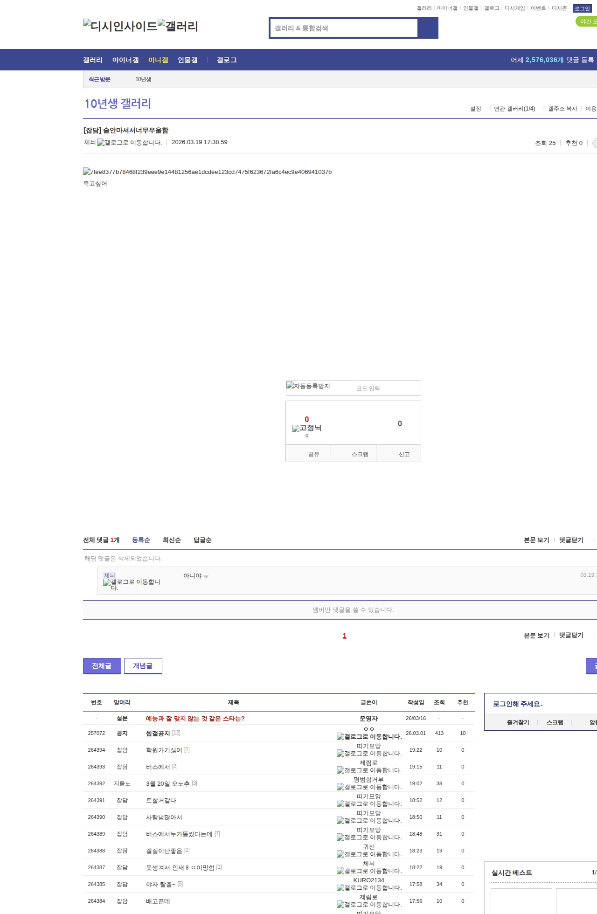
Task: Open the 설정 dropdown menu
Action: (x=475, y=109)
